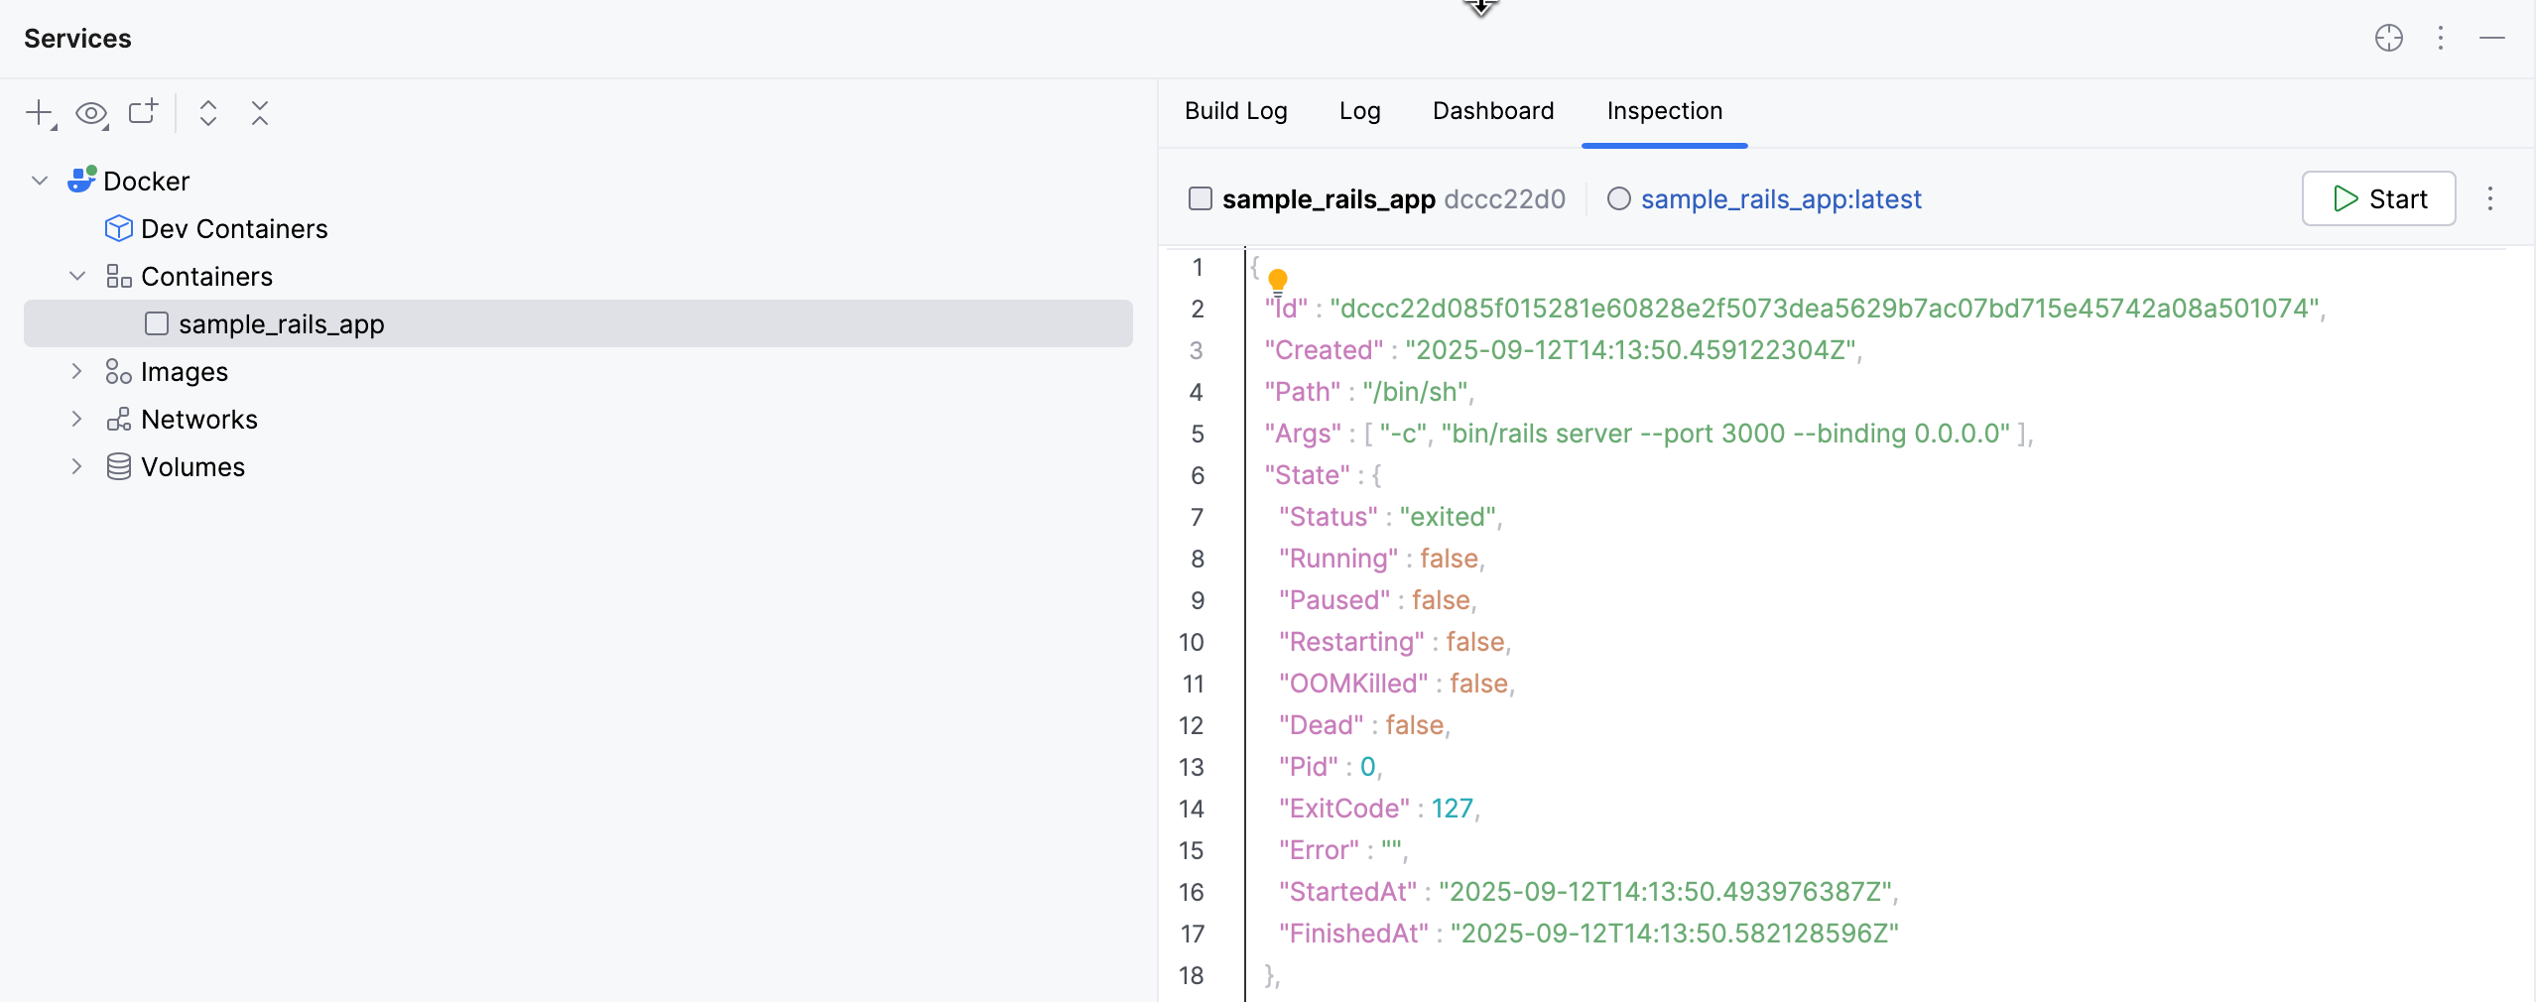
Task: Click the Collapse All arrows icon
Action: click(x=260, y=113)
